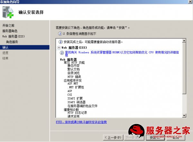This screenshot has height=142, width=193.
Task: Select the 确认 wizard step
Action: (25, 47)
